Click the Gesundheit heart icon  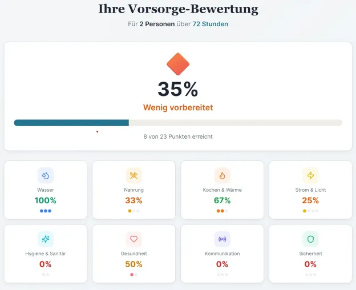pos(133,239)
